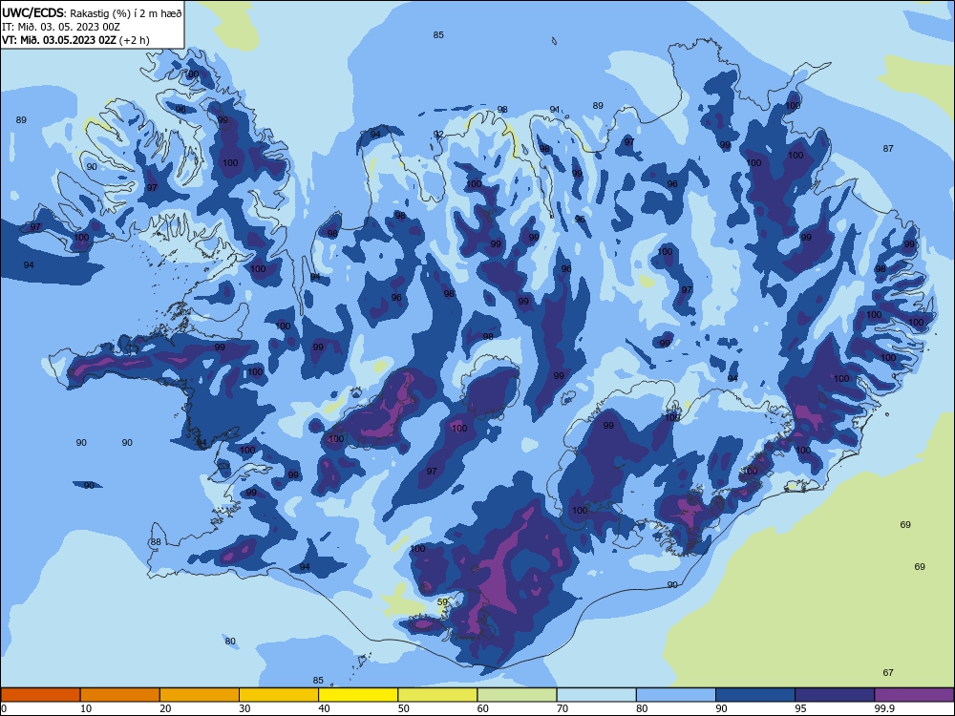Select the dark blue 90–95 legend swatch

click(x=755, y=695)
